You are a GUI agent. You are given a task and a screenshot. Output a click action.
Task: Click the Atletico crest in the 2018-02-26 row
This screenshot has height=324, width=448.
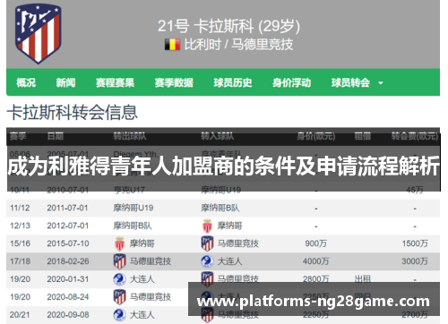(119, 261)
